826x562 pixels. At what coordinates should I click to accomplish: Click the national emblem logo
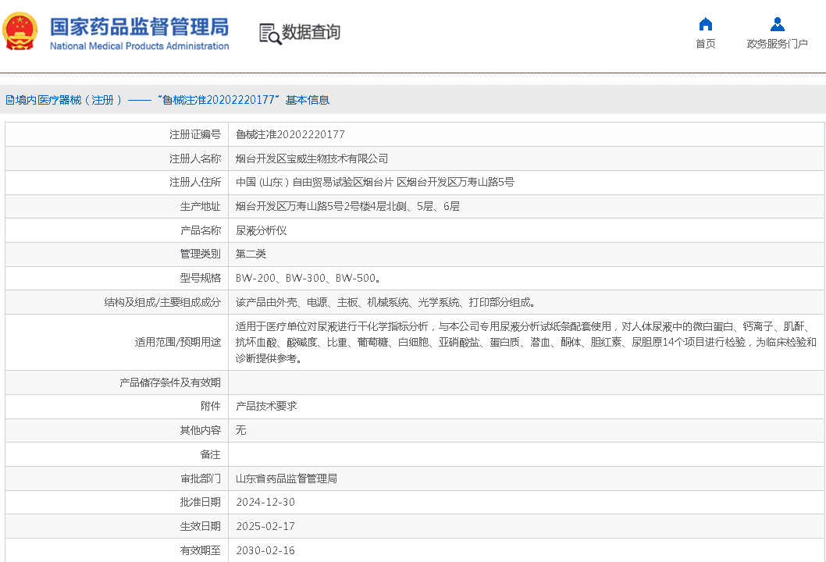(x=20, y=32)
